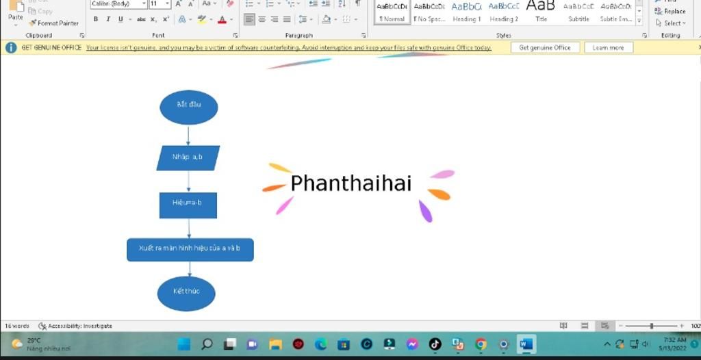The image size is (701, 360).
Task: Click the info icon on the notification bar
Action: pyautogui.click(x=11, y=47)
